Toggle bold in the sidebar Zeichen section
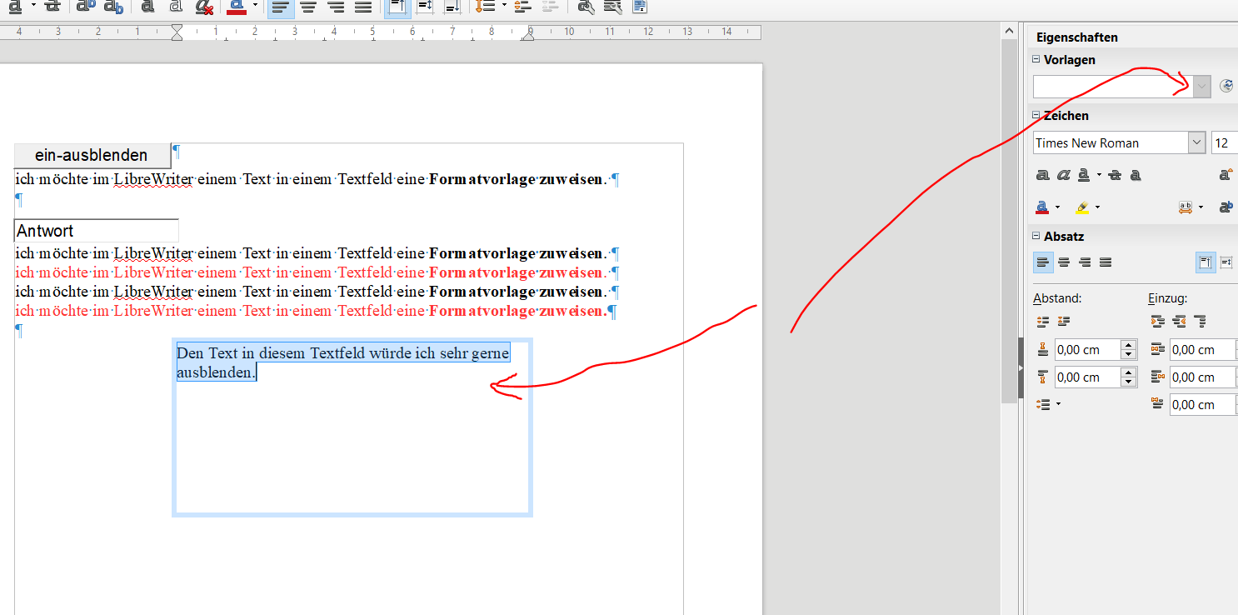The height and width of the screenshot is (615, 1238). pos(1042,175)
